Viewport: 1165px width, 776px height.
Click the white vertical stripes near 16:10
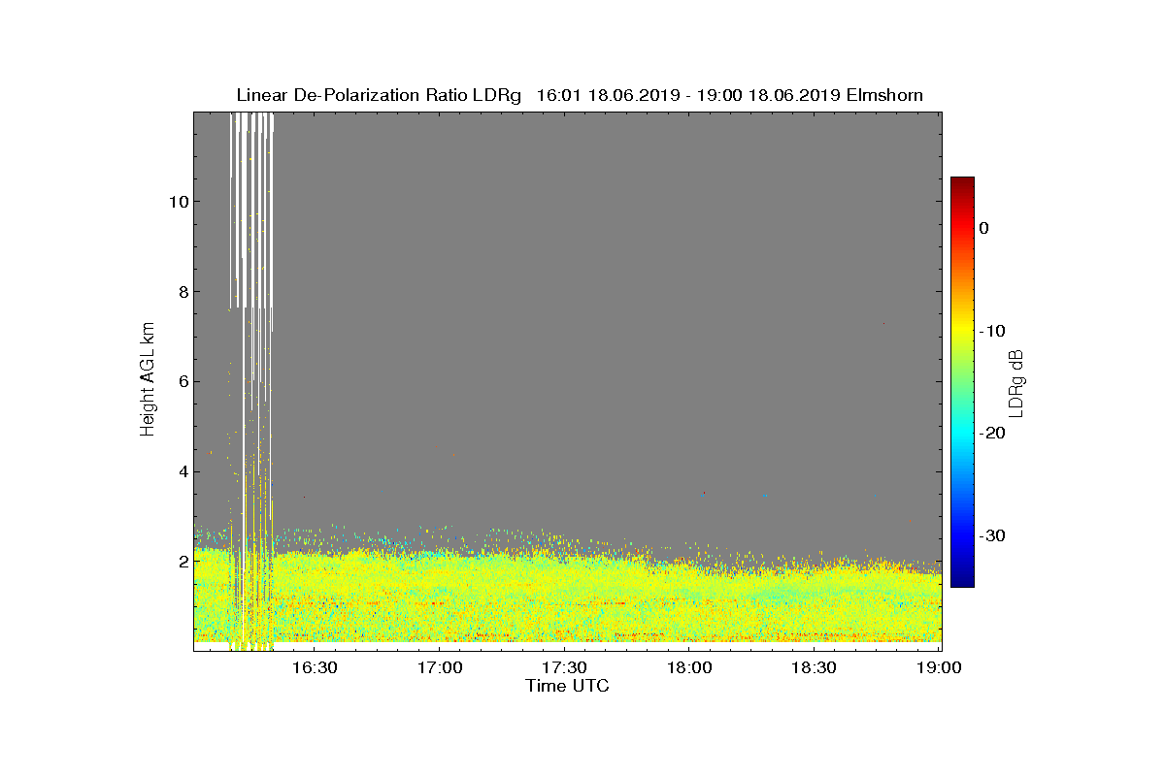(x=252, y=209)
